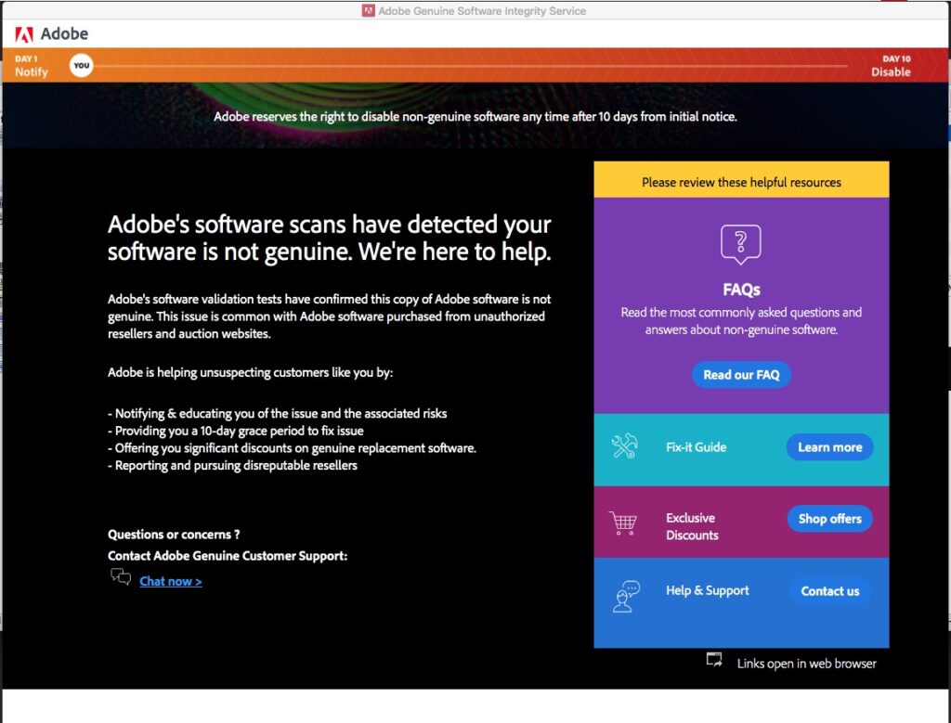Click the external browser link icon at bottom

coord(713,659)
